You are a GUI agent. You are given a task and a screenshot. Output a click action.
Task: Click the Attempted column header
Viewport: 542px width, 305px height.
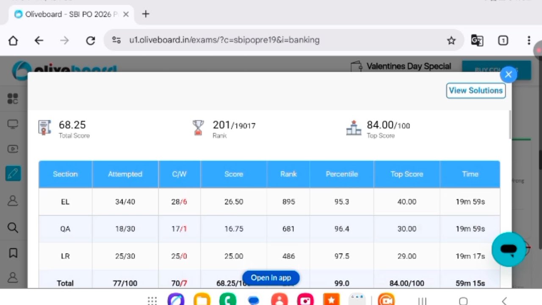(x=125, y=174)
